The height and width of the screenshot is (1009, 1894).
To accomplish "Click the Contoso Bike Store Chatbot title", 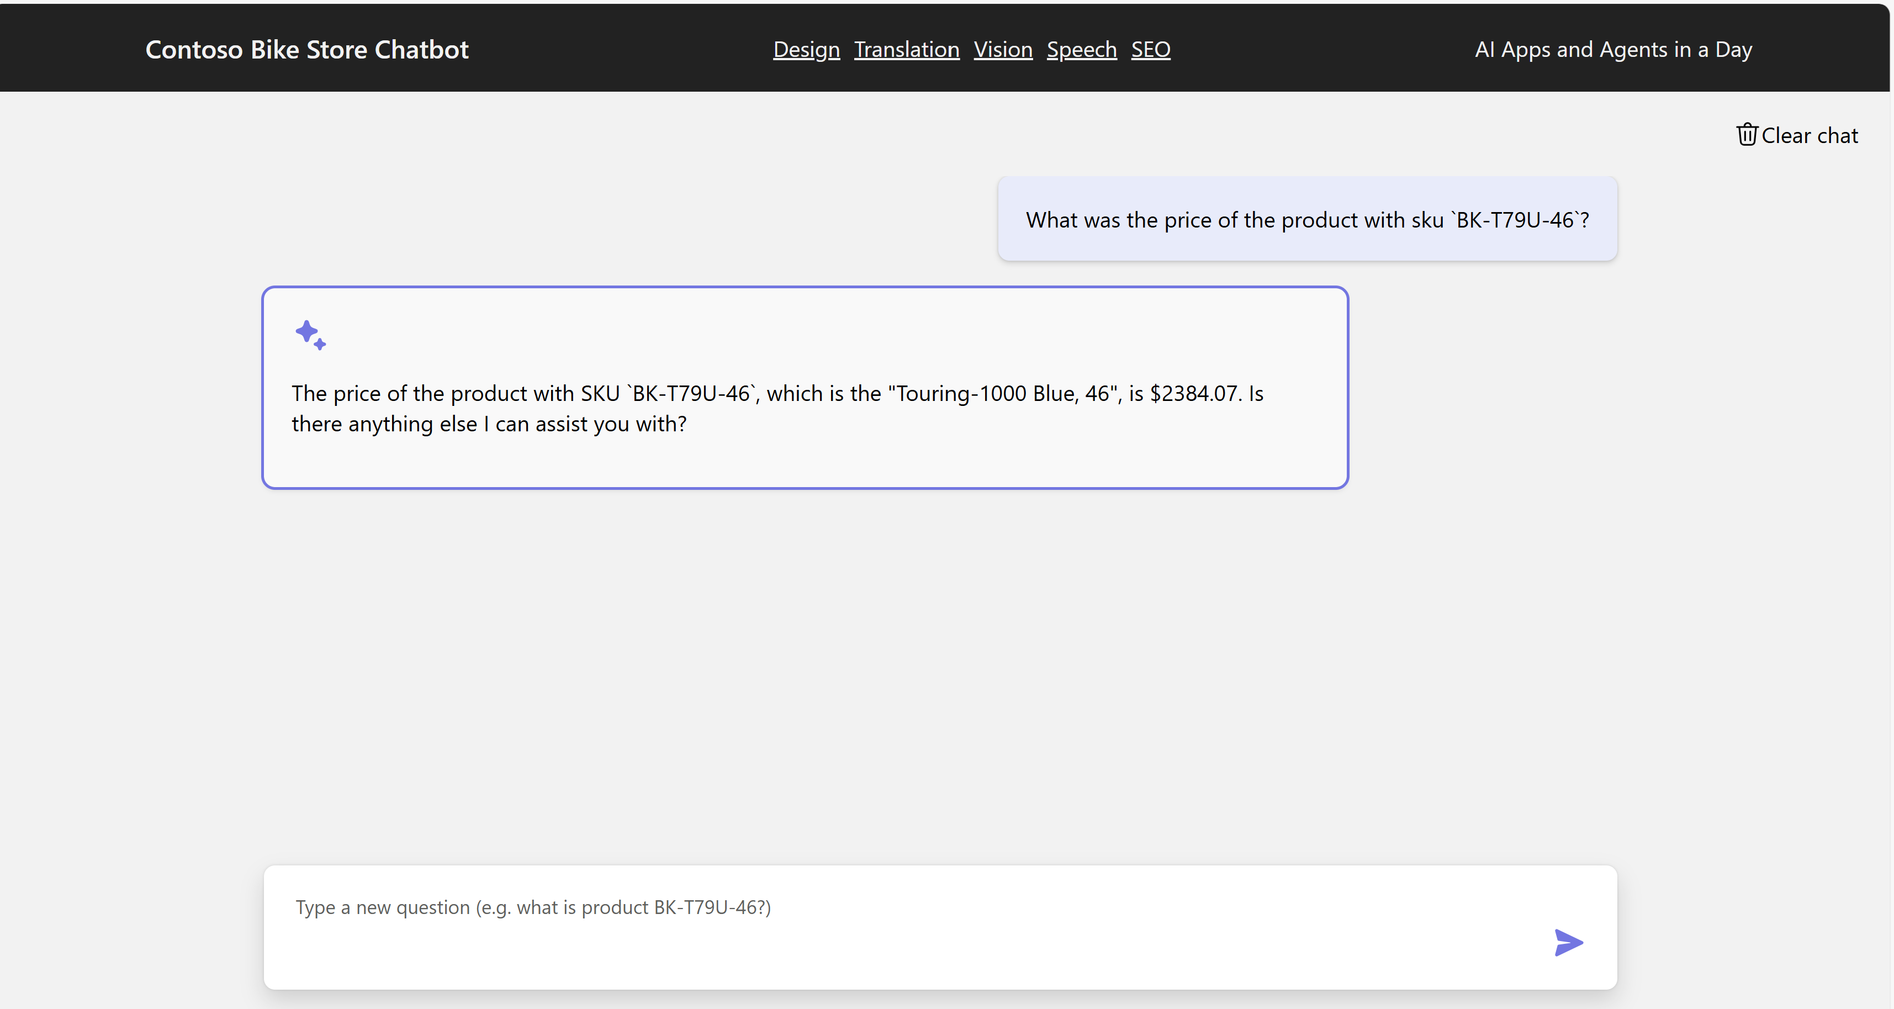I will 306,49.
